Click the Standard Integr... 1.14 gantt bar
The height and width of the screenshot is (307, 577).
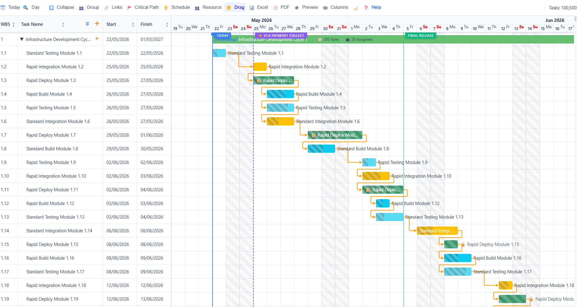point(437,231)
